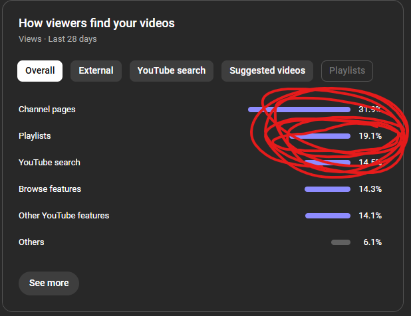Click the grey Others bar

point(341,242)
